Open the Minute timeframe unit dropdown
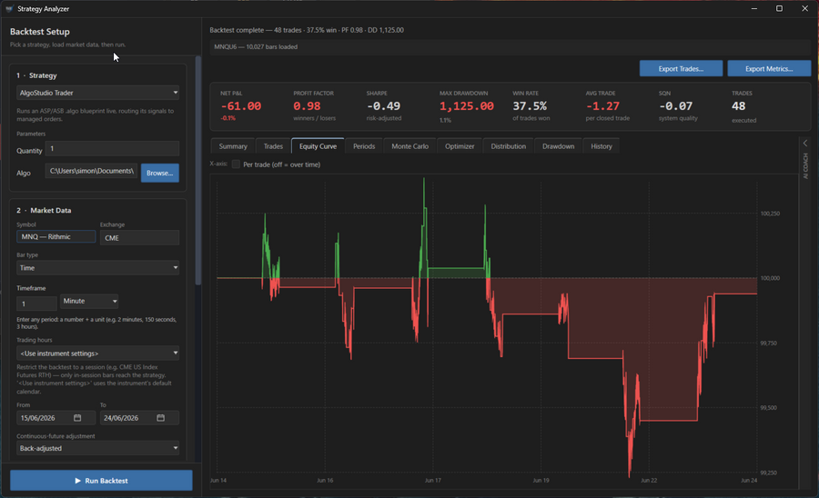Image resolution: width=819 pixels, height=498 pixels. click(x=89, y=301)
